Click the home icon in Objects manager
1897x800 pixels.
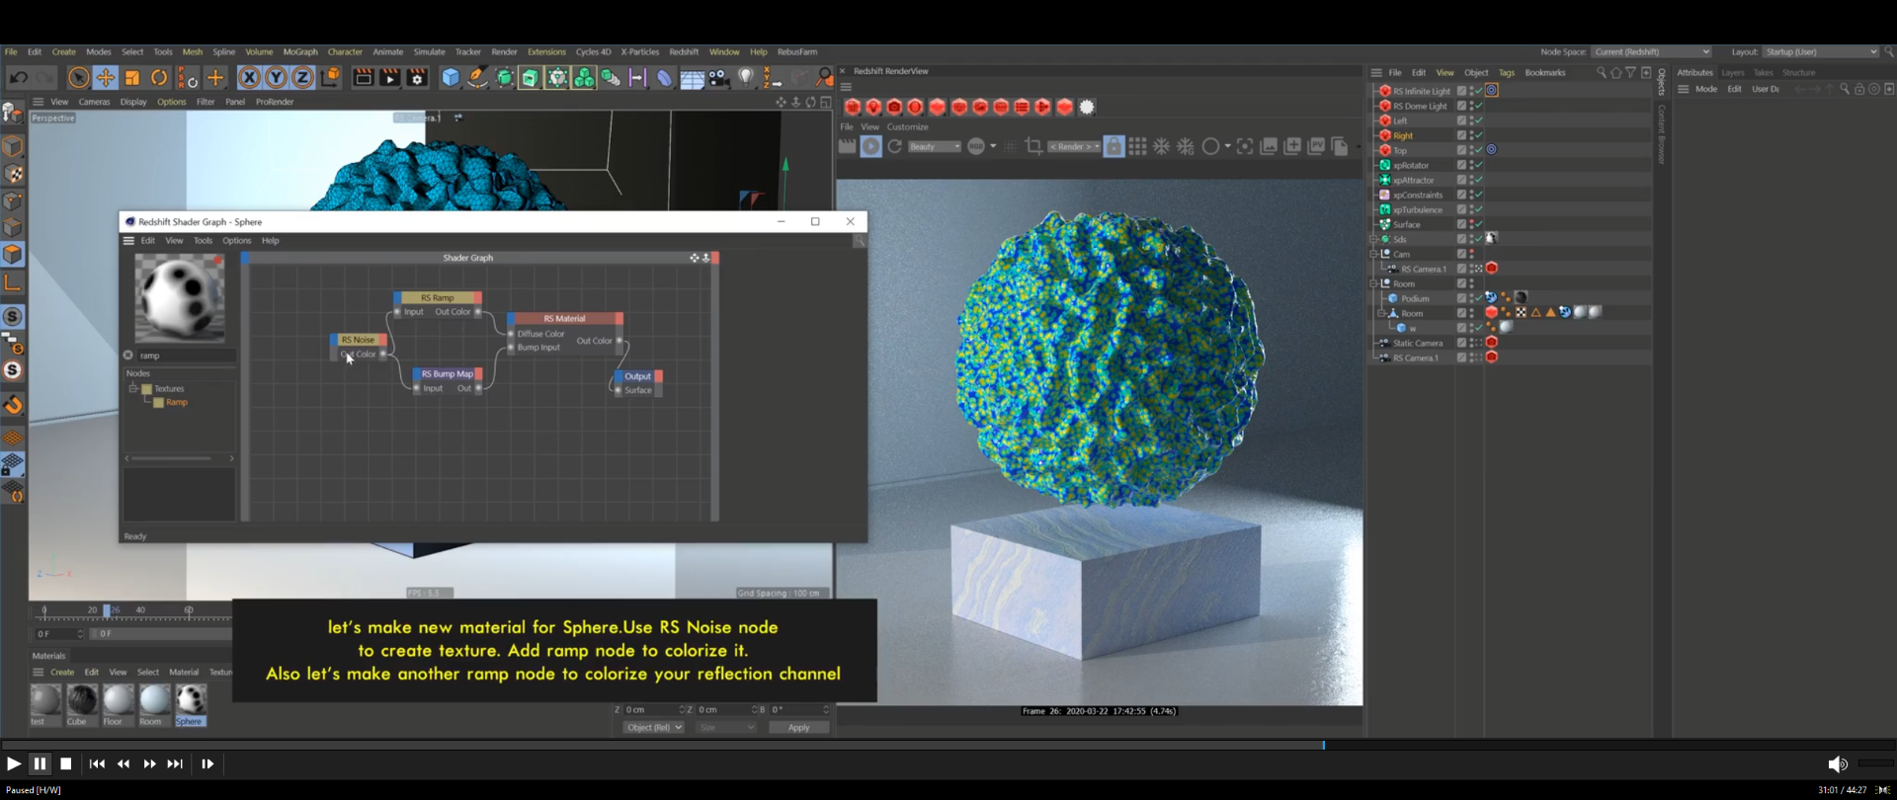[1616, 73]
